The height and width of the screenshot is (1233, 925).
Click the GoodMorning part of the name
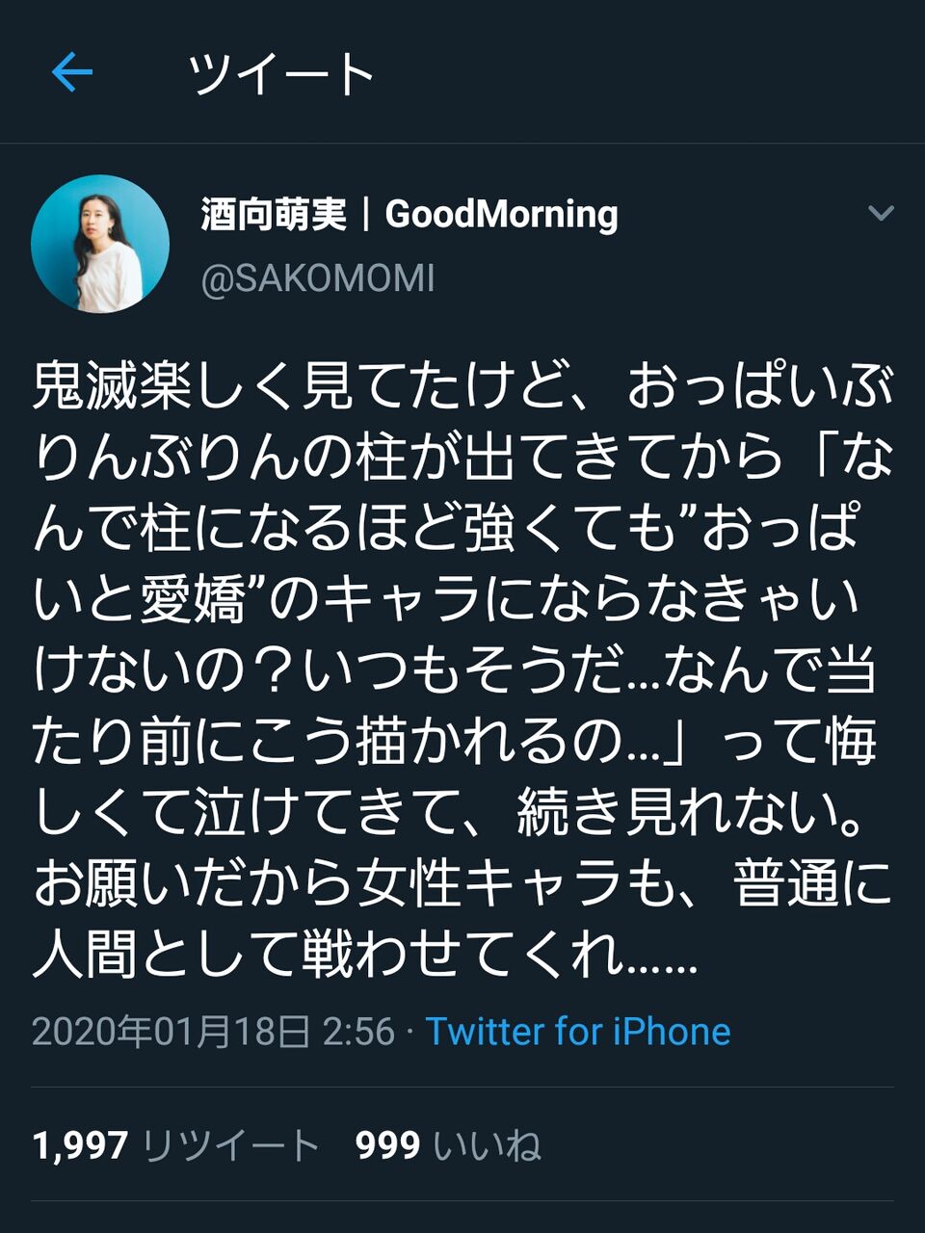pos(501,214)
